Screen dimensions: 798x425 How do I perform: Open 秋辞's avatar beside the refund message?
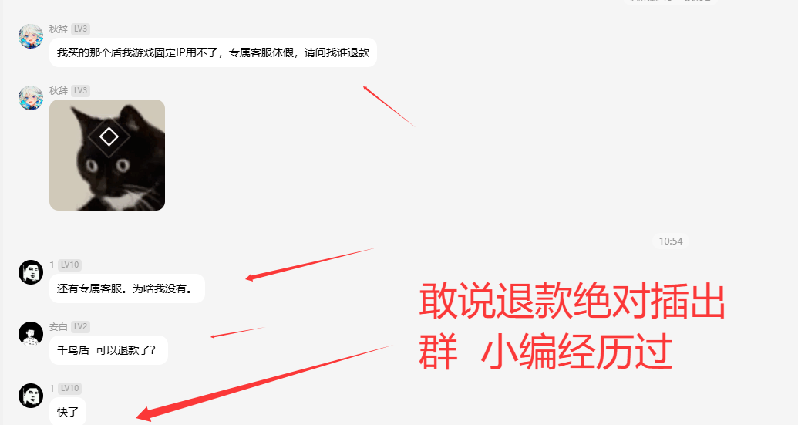point(31,36)
